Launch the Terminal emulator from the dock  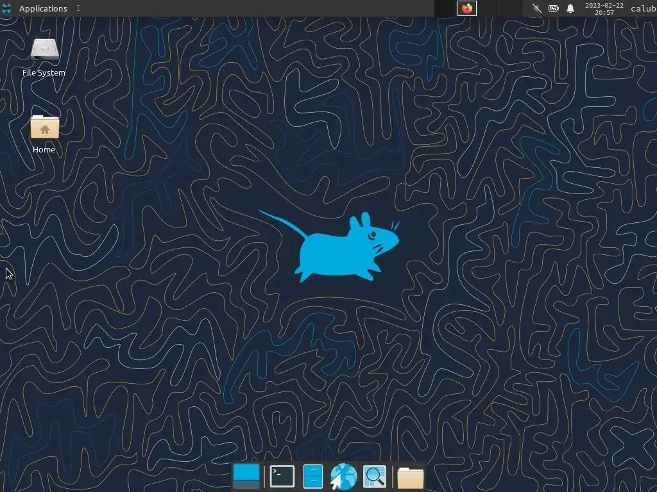282,476
